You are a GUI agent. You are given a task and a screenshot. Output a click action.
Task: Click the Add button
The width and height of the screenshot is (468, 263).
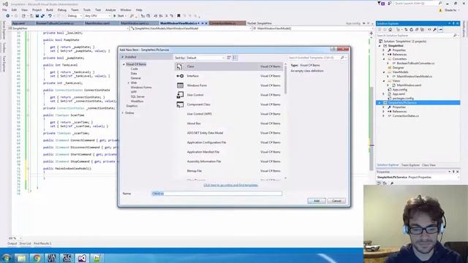tap(317, 201)
